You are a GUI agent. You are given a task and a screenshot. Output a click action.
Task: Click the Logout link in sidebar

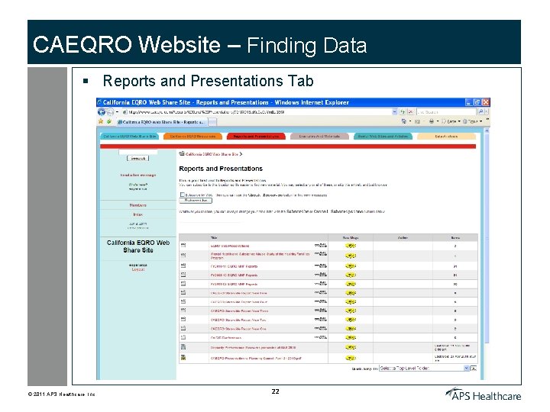(137, 269)
